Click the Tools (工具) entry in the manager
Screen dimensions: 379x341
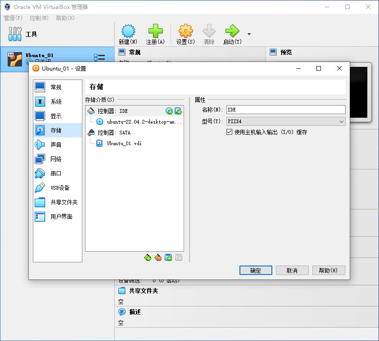click(57, 34)
